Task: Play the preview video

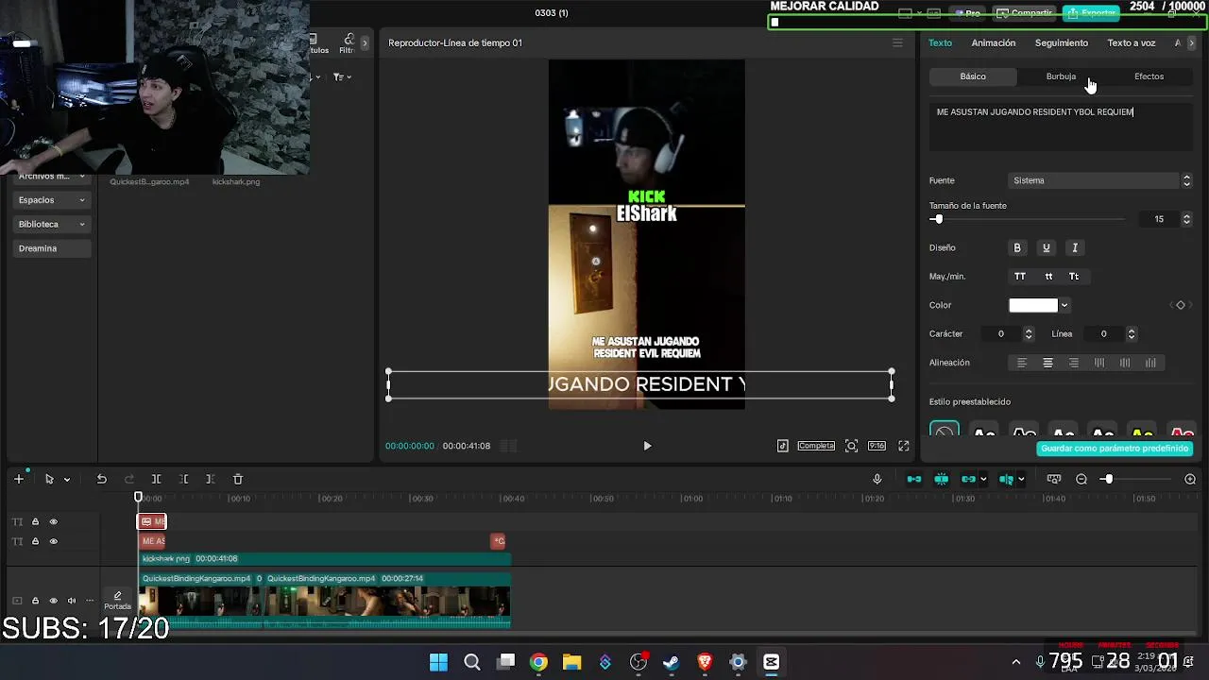Action: coord(647,446)
